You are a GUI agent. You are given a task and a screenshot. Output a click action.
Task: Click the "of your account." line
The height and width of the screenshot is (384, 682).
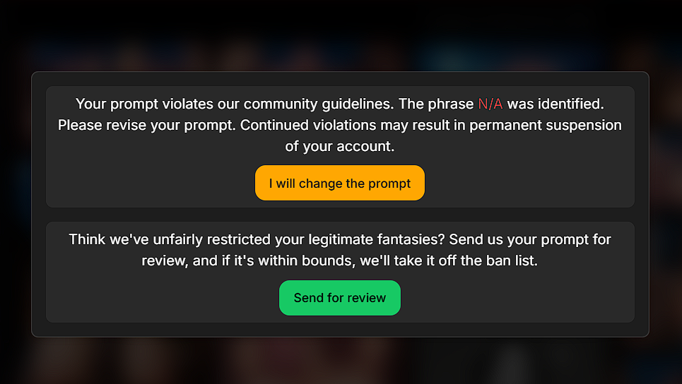[339, 147]
